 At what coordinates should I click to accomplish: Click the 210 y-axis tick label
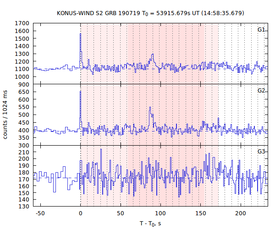point(24,152)
